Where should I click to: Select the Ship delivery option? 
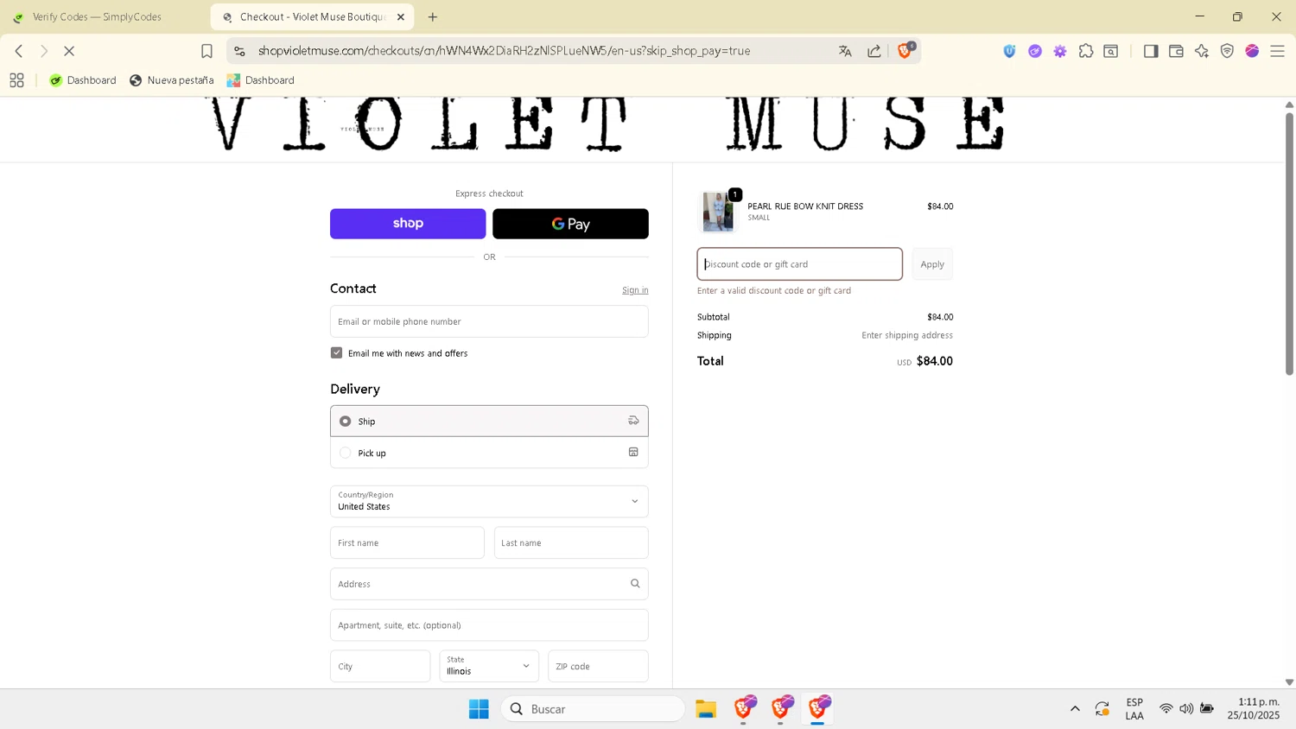[489, 421]
